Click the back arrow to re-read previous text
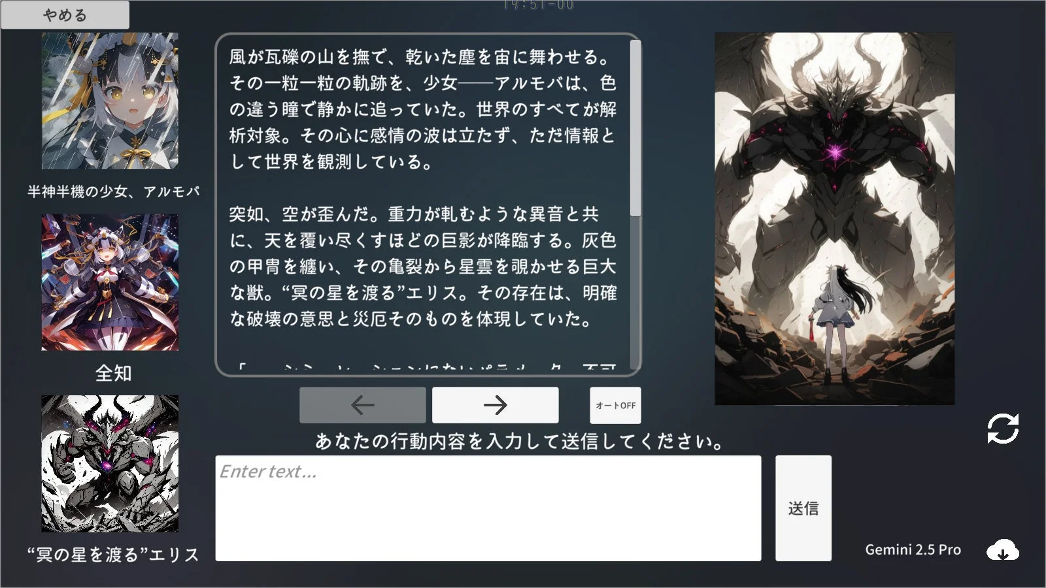 point(363,405)
